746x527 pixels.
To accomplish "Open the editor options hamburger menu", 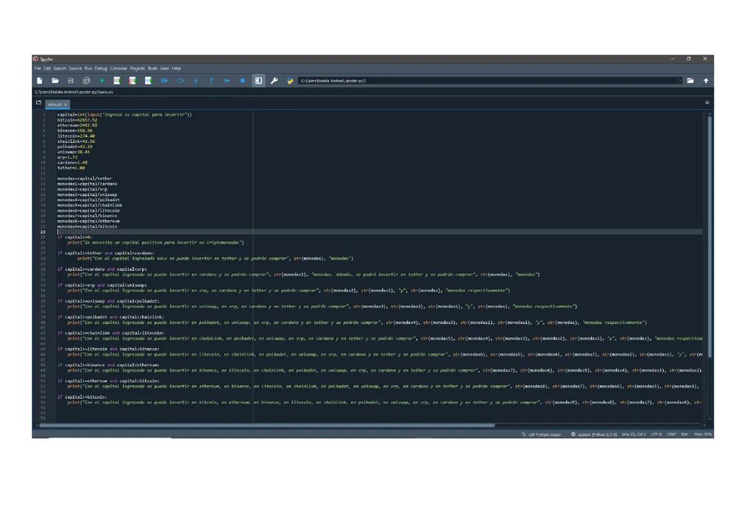I will click(707, 102).
